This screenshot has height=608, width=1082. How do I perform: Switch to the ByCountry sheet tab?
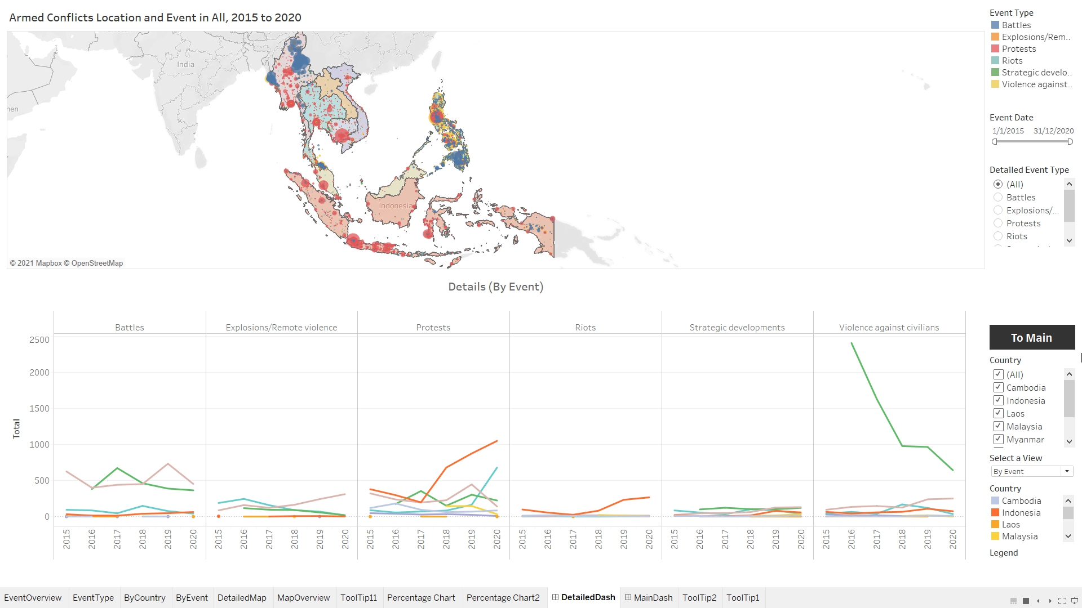[x=144, y=598]
